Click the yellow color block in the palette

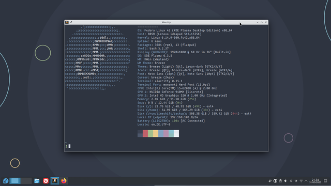(156, 133)
